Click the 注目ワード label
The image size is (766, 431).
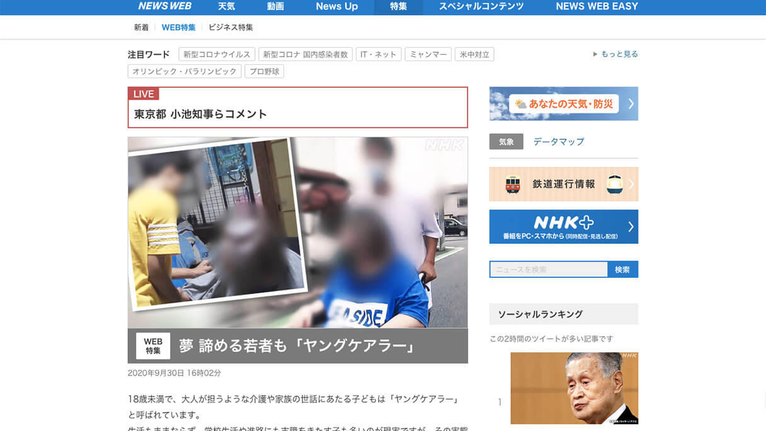coord(149,54)
